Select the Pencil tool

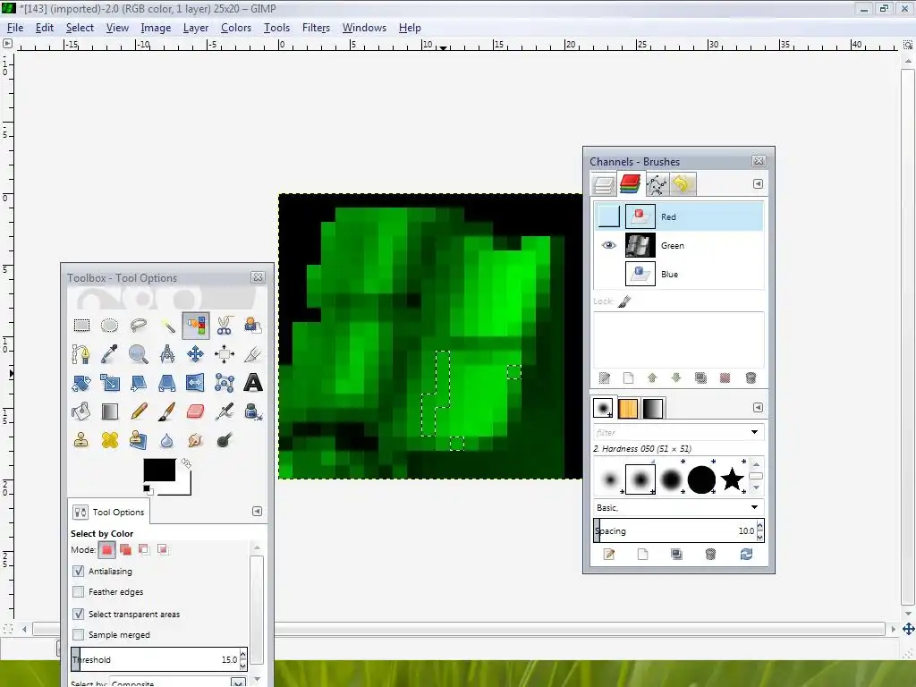[x=139, y=411]
